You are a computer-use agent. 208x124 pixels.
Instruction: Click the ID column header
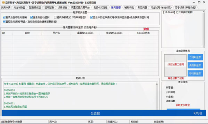[7, 33]
